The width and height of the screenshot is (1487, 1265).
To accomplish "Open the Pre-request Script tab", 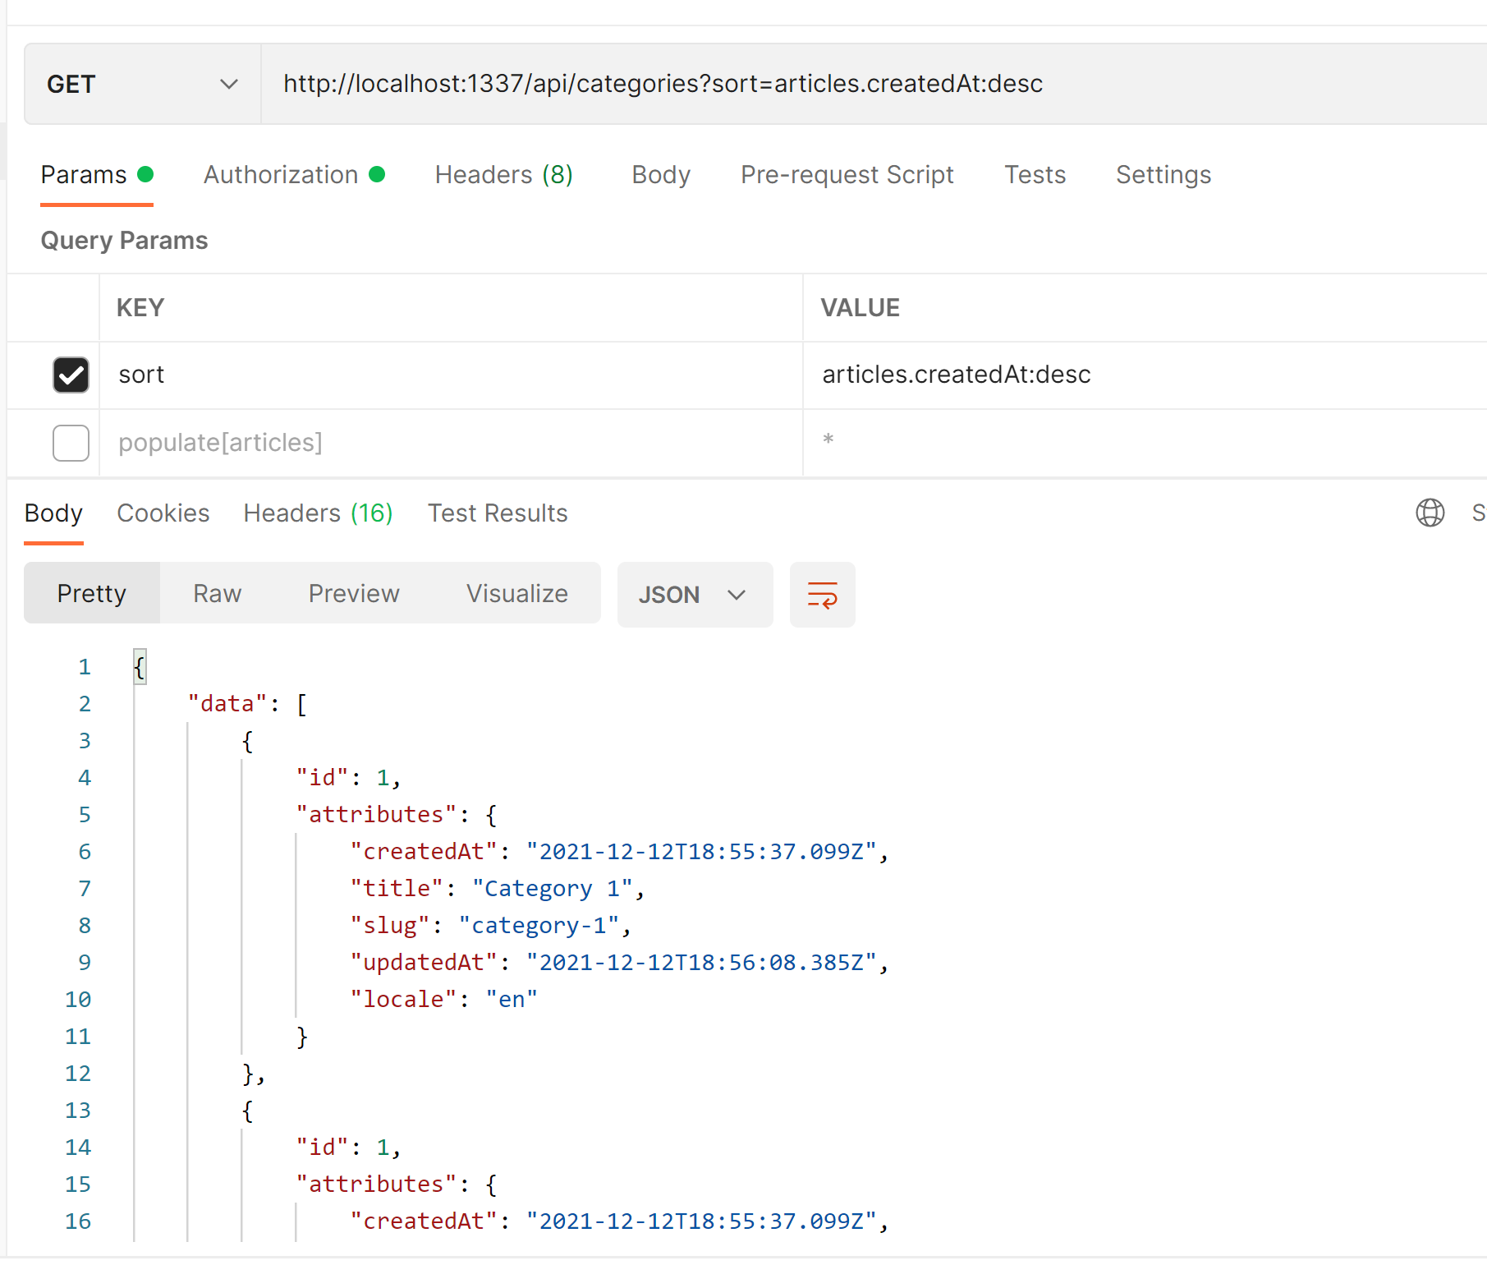I will pyautogui.click(x=847, y=174).
